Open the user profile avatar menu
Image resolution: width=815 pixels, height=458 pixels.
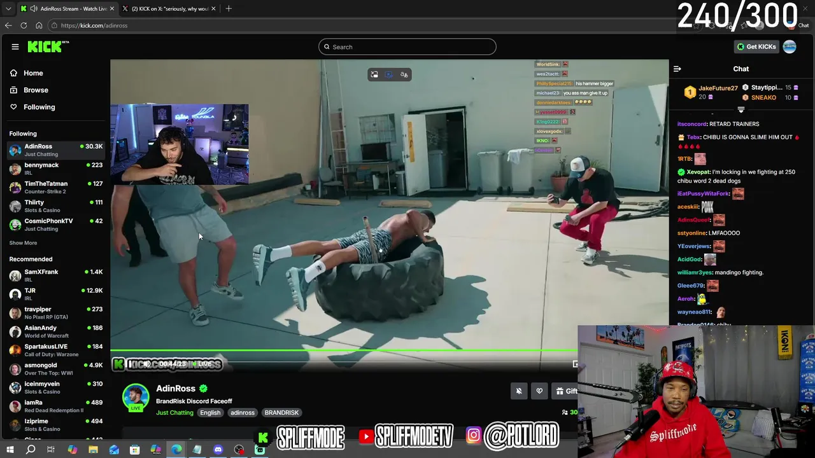[790, 46]
